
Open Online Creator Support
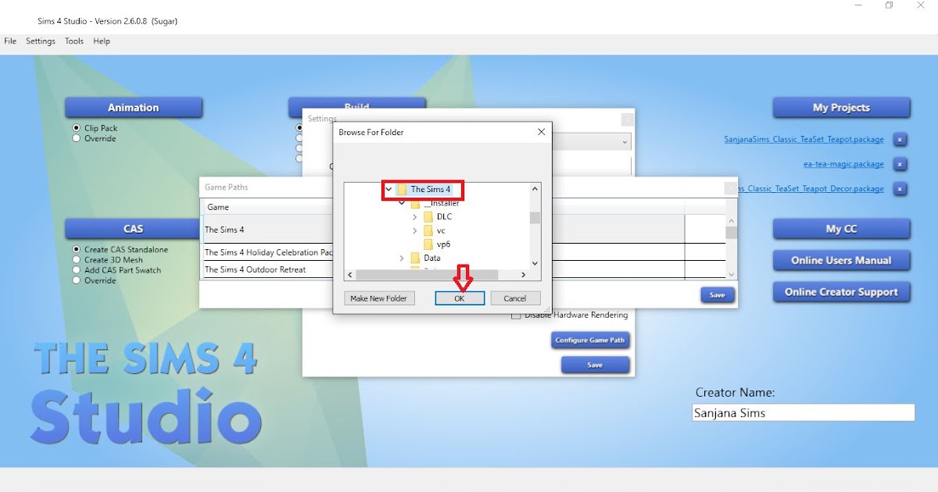[842, 292]
